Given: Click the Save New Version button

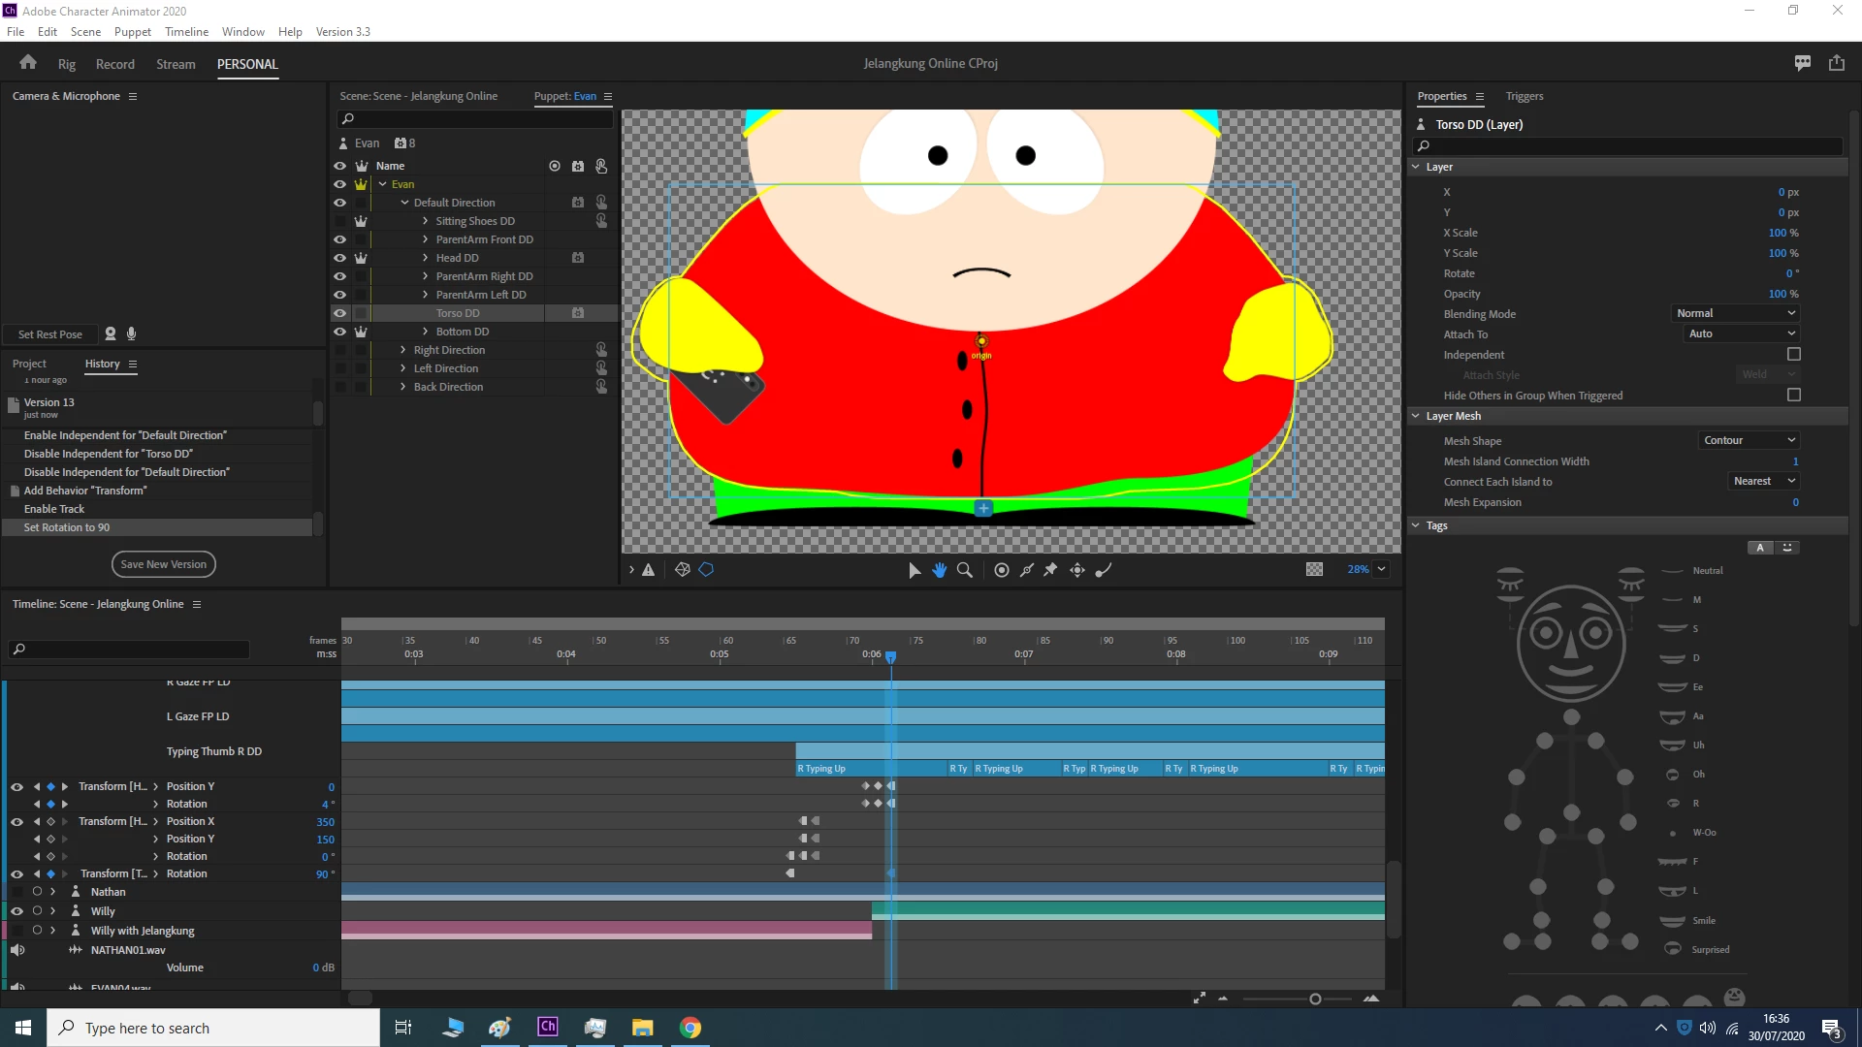Looking at the screenshot, I should click(x=163, y=564).
